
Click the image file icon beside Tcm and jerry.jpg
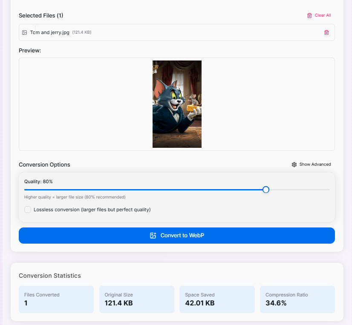(25, 32)
